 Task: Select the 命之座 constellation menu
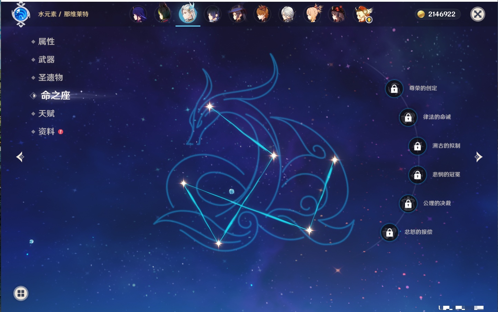coord(56,95)
